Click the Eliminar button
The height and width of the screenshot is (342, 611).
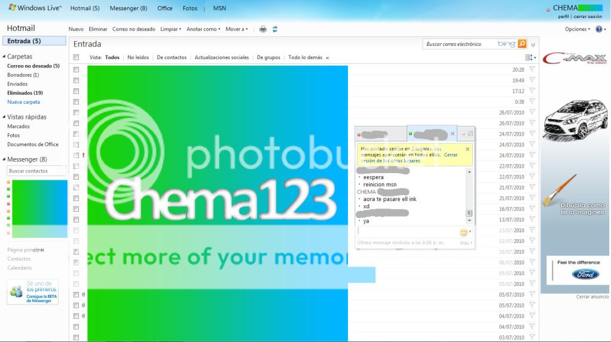coord(98,29)
